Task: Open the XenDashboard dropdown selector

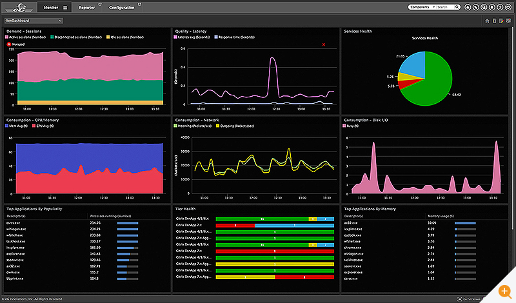Action: (34, 21)
